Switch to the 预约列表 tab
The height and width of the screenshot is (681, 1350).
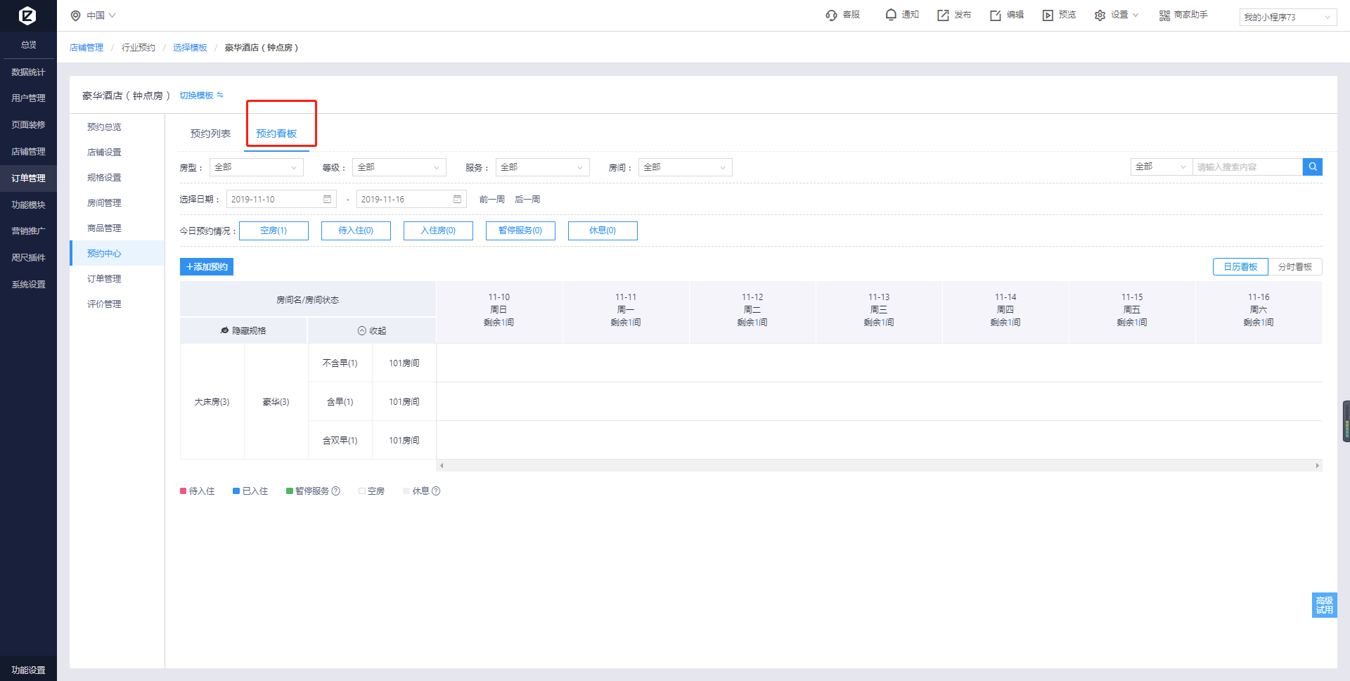(x=210, y=134)
